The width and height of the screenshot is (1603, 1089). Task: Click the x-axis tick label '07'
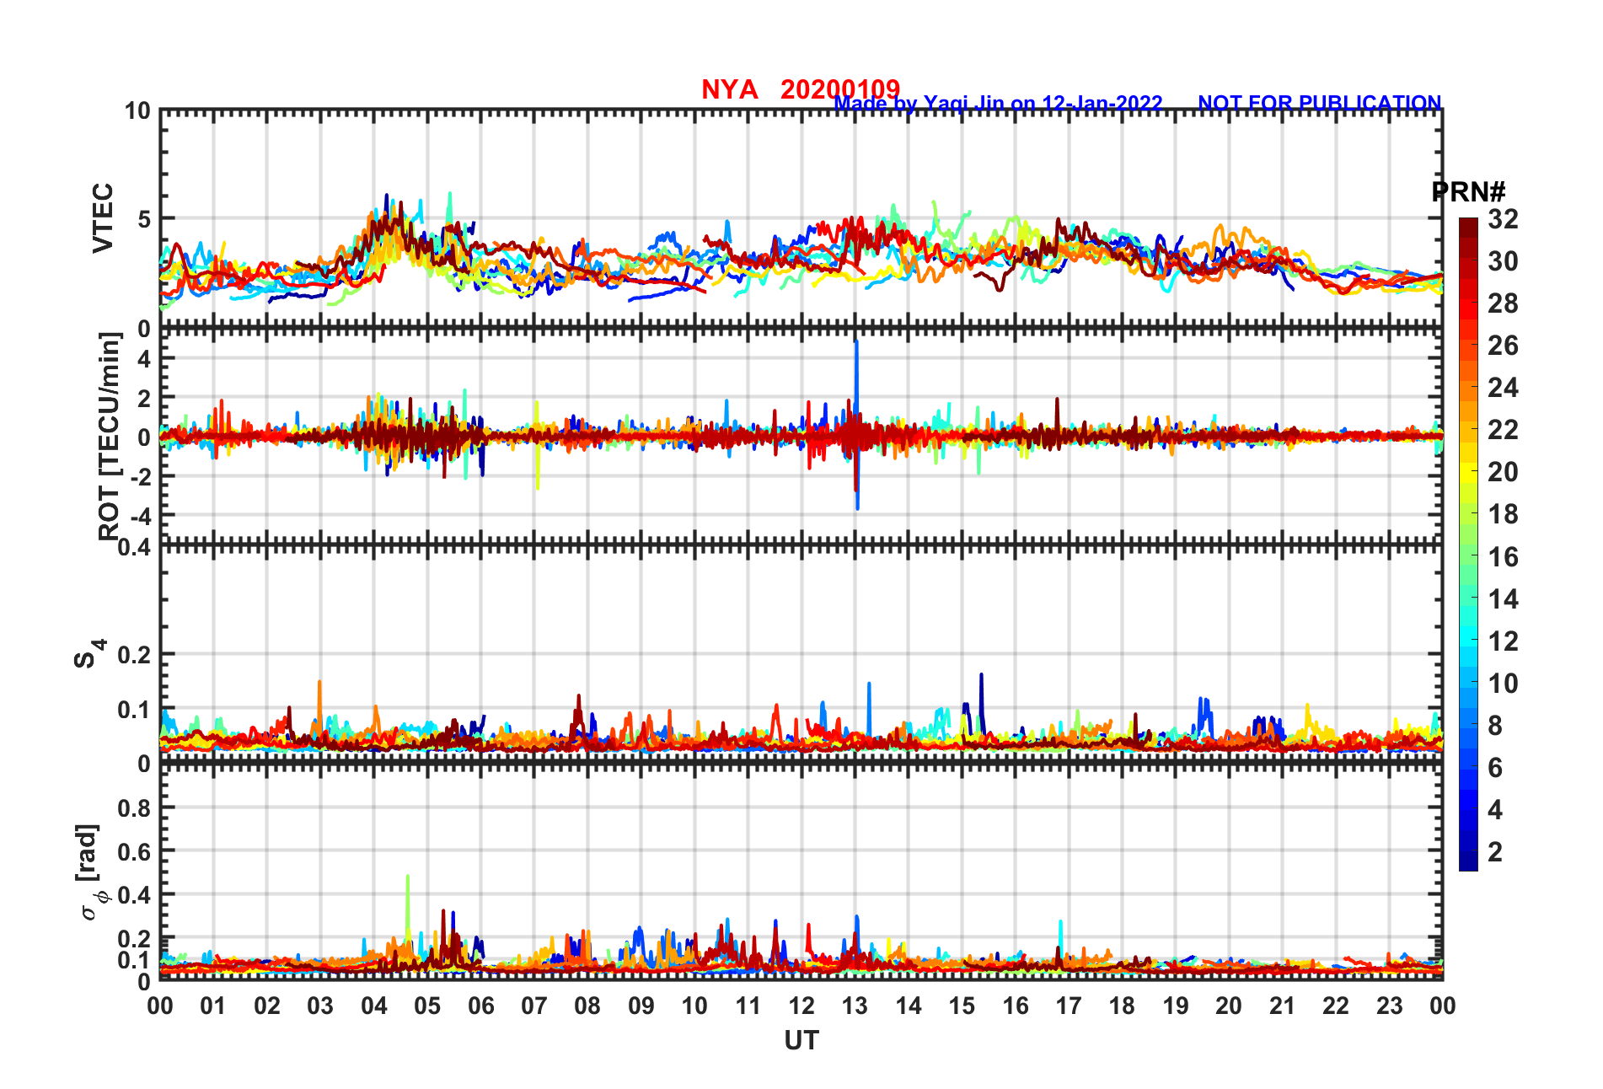coord(534,1006)
